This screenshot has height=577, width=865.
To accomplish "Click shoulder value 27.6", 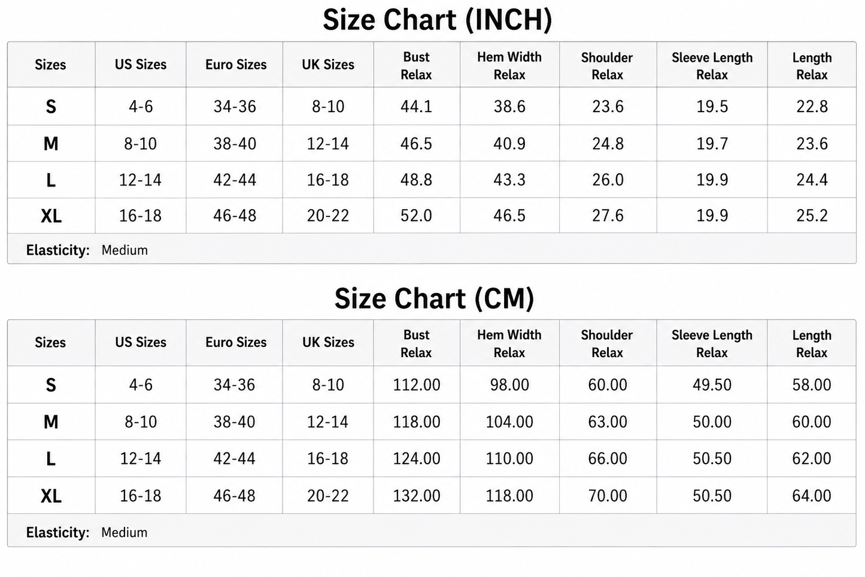I will click(608, 216).
